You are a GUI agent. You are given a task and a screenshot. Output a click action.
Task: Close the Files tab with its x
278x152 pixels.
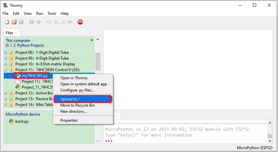pos(16,32)
